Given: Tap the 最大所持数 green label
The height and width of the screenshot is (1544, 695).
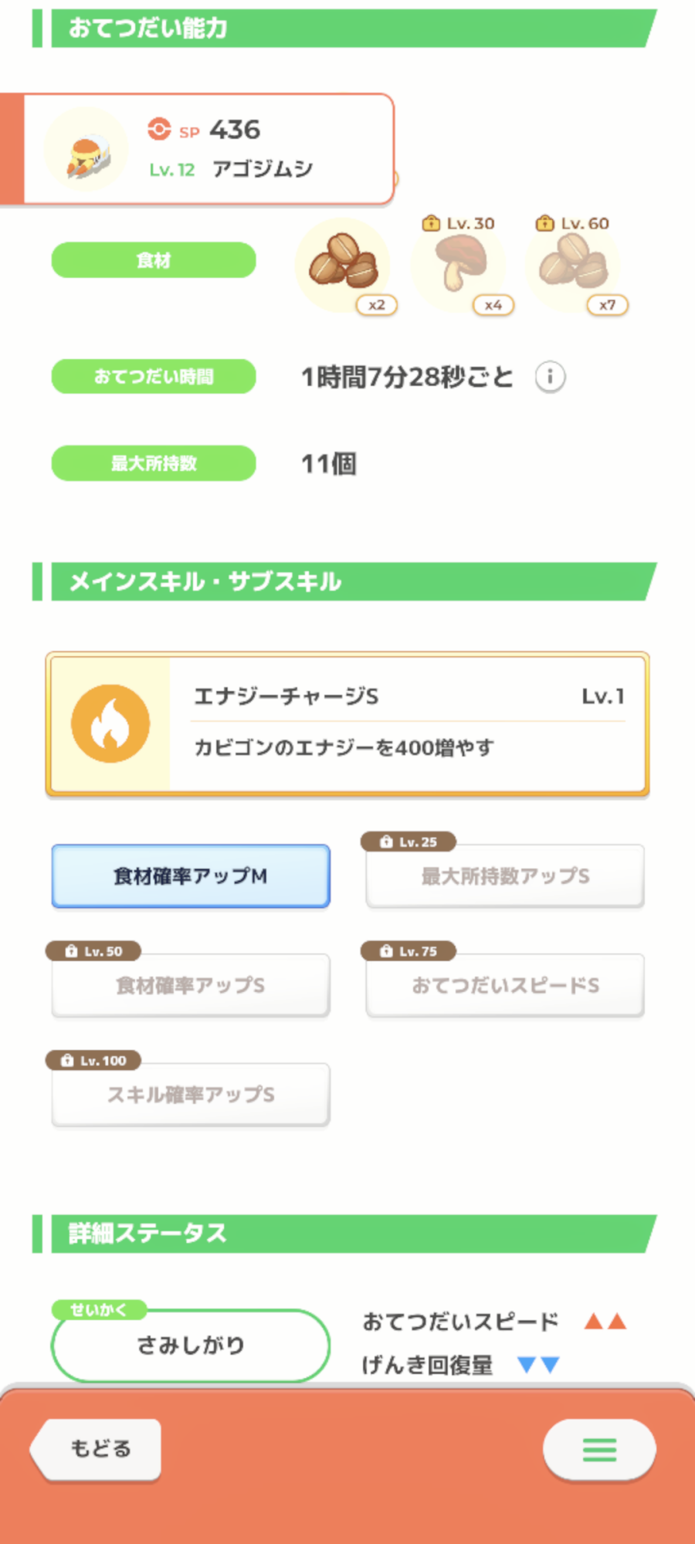Looking at the screenshot, I should pos(154,463).
